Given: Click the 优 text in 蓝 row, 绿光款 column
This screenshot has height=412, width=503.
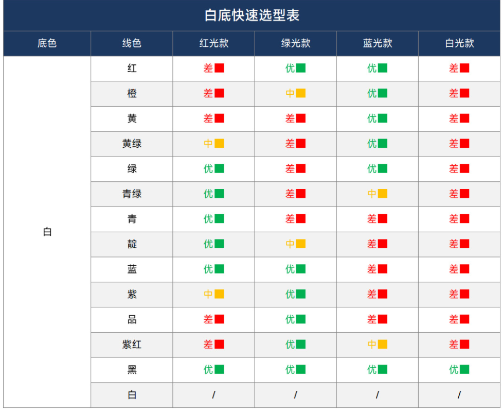Looking at the screenshot, I should coord(290,269).
